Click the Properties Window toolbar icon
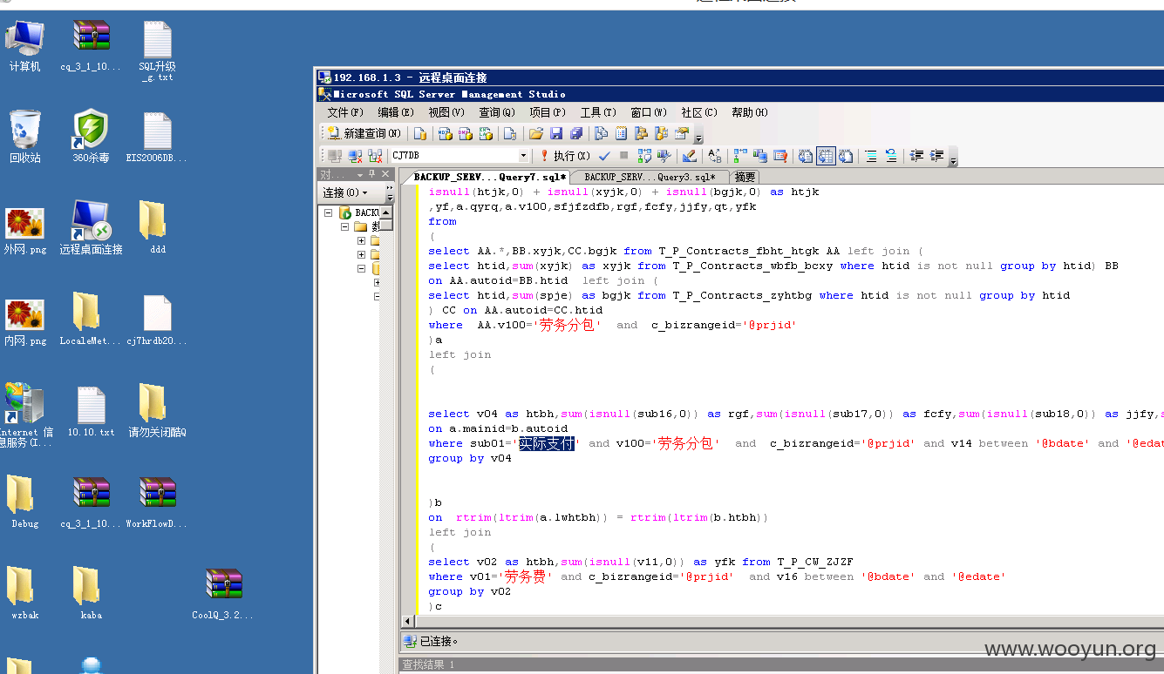1164x674 pixels. pos(682,133)
